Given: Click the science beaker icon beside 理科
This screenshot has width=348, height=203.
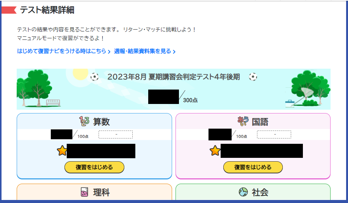Looking at the screenshot, I should pyautogui.click(x=84, y=192).
